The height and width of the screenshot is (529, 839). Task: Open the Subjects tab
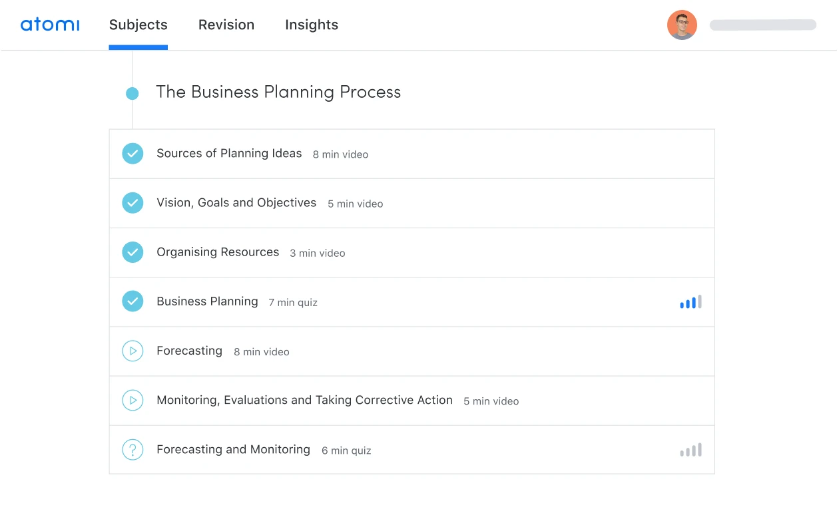(x=138, y=25)
